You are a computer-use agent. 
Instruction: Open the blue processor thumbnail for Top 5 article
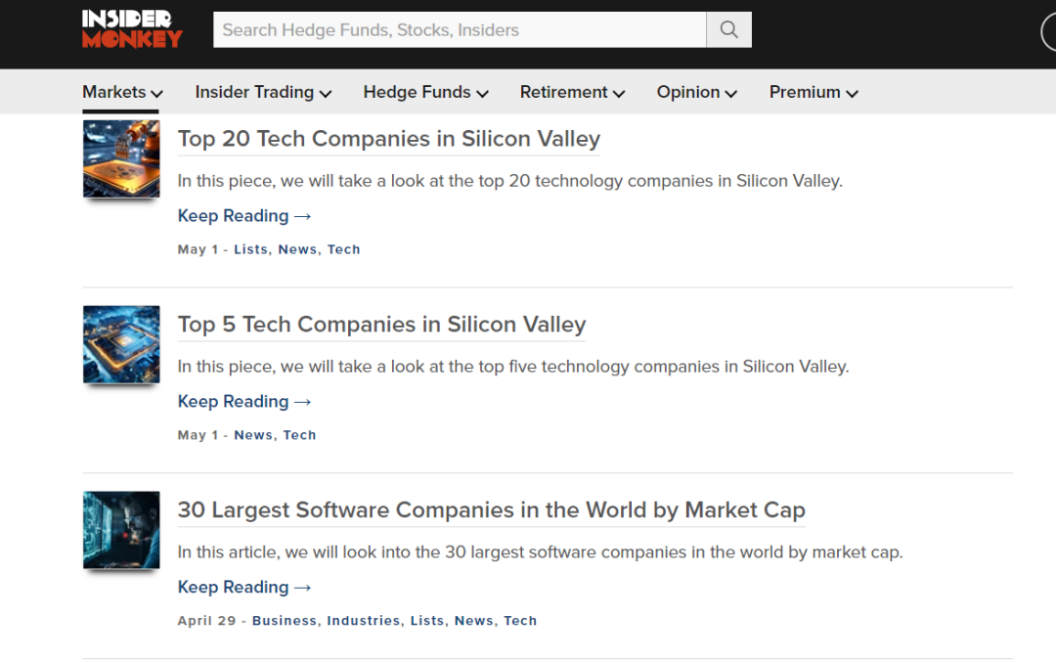click(x=121, y=344)
